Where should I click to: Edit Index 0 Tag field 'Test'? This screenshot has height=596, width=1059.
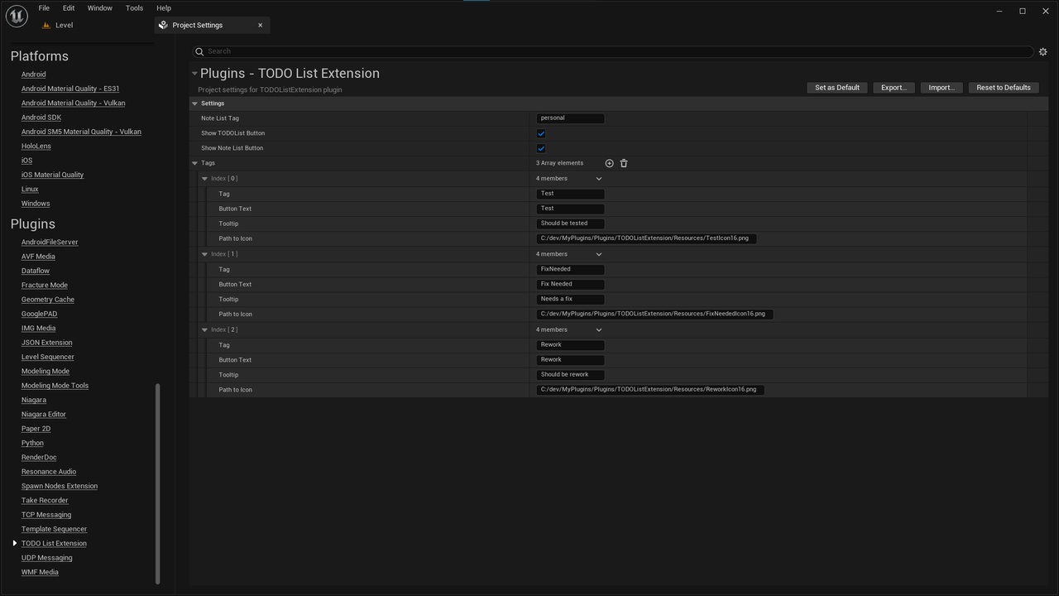click(x=570, y=194)
